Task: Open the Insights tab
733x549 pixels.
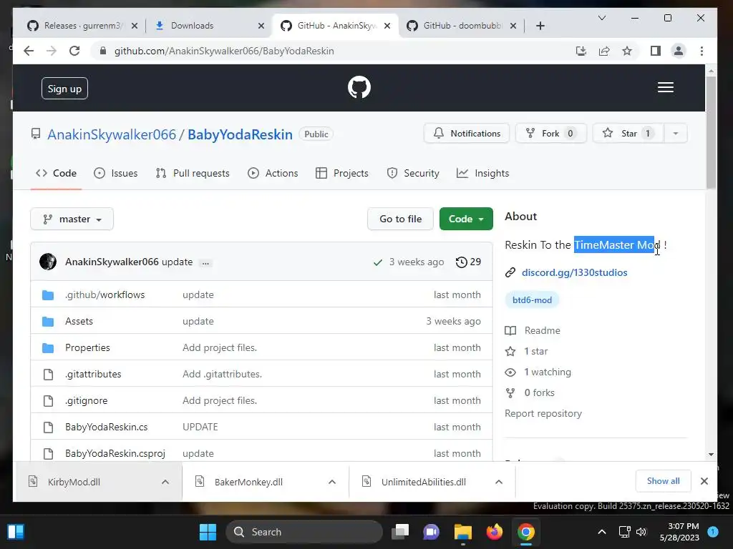Action: 483,173
